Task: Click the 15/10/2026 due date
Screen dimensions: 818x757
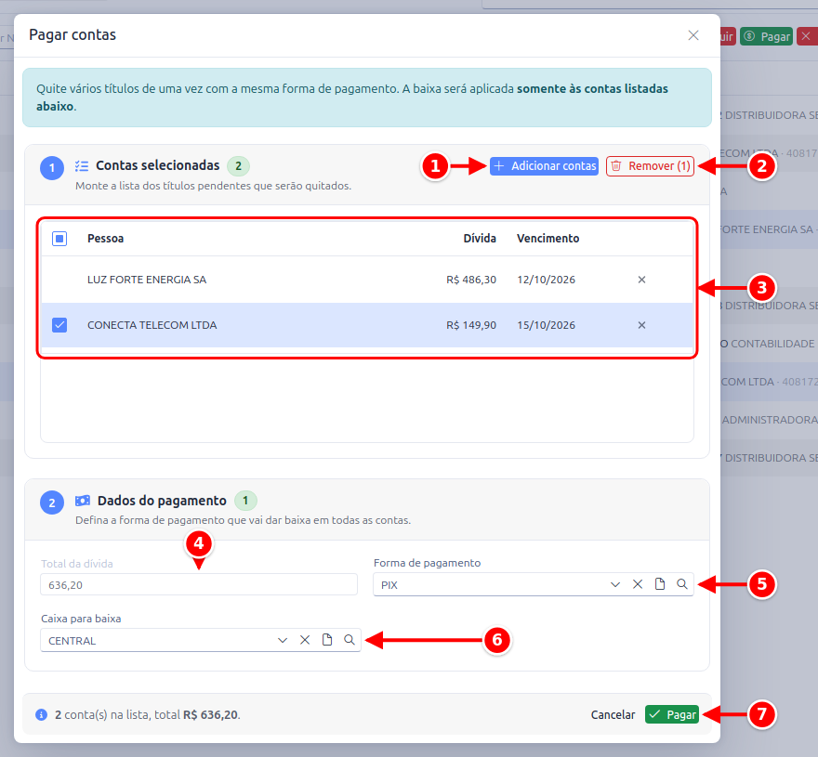Action: point(547,325)
